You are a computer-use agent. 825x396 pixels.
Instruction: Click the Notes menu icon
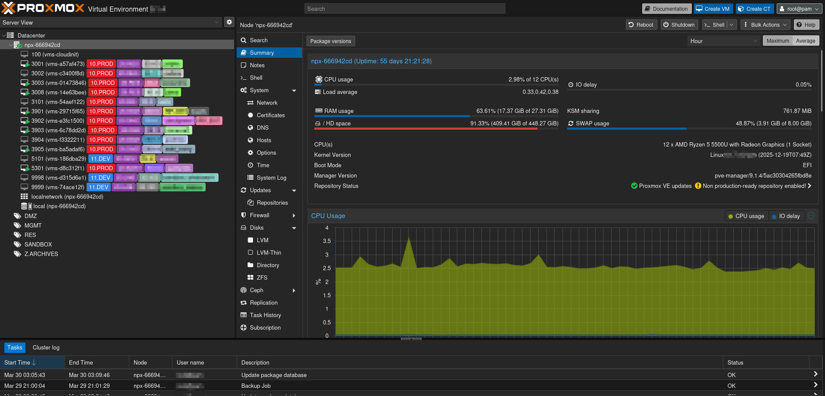click(244, 65)
